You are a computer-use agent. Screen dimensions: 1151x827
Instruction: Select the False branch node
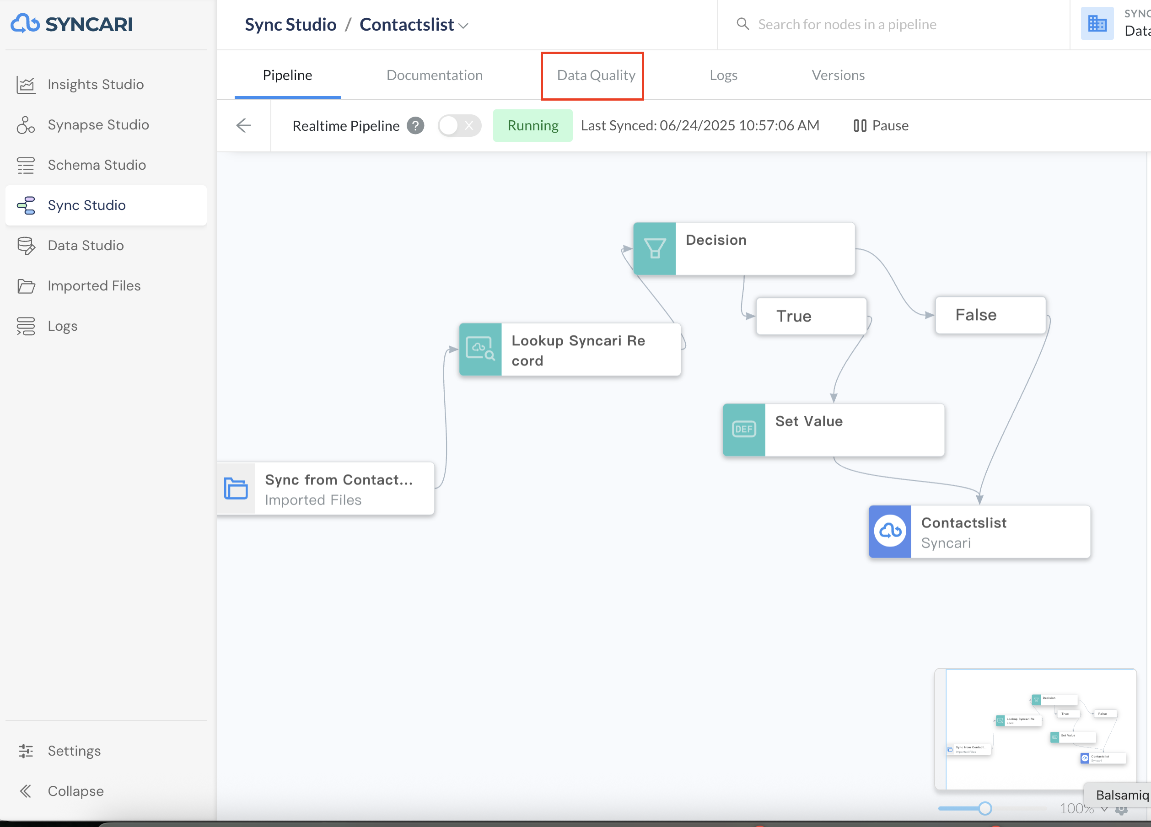point(990,315)
